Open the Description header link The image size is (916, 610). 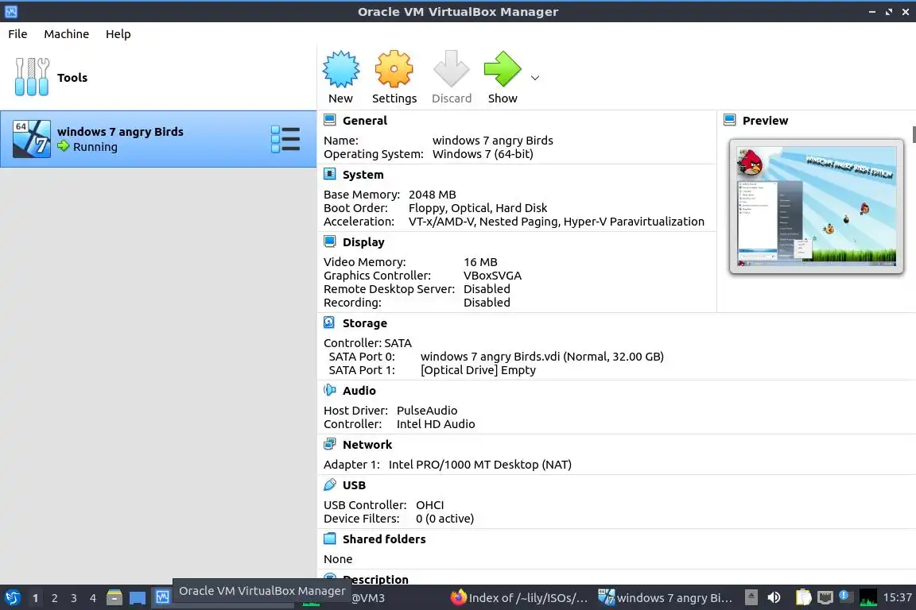coord(375,579)
